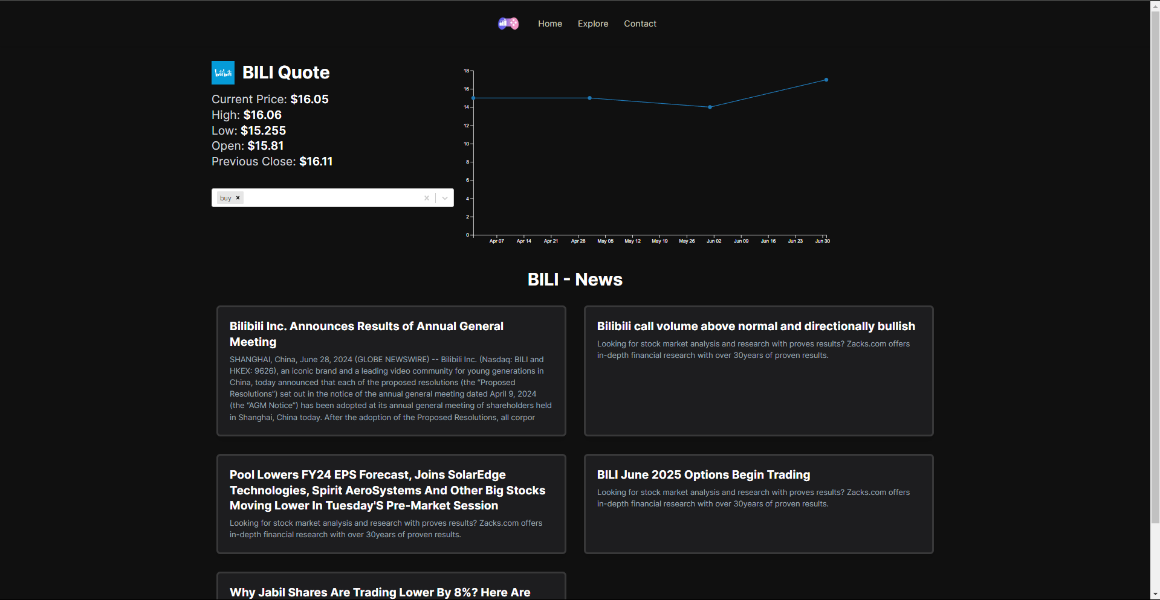Image resolution: width=1160 pixels, height=600 pixels.
Task: Open the Annual General Meeting news article
Action: [x=391, y=371]
